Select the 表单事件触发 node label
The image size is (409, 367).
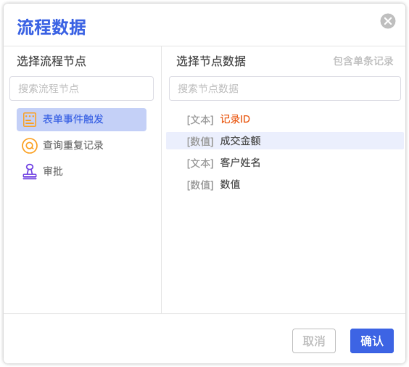[x=73, y=119]
